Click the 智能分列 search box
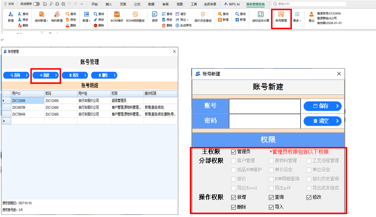This screenshot has height=217, width=376. tap(309, 4)
